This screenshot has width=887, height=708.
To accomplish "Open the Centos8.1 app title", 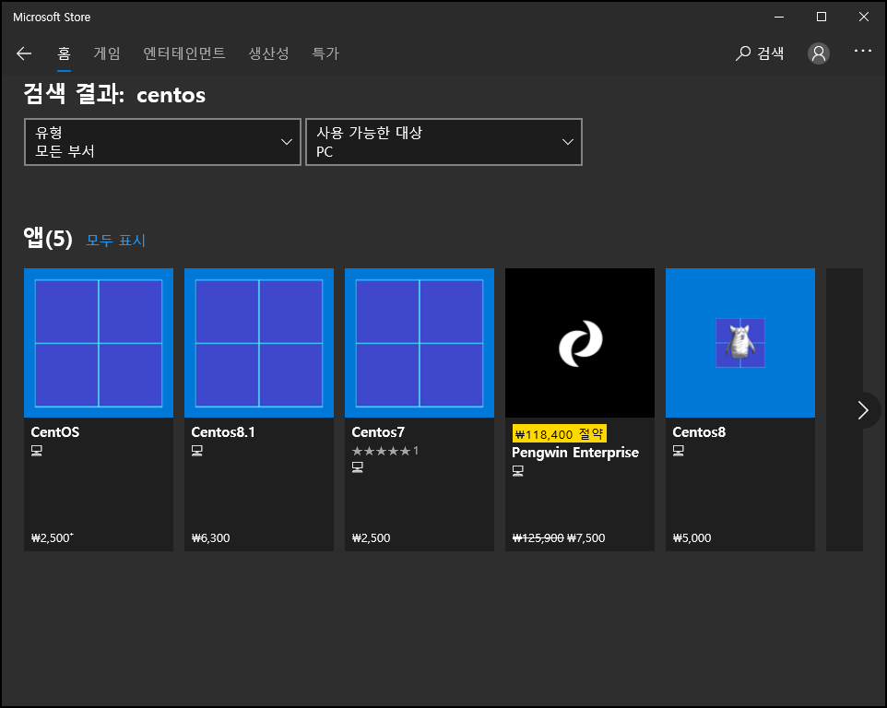I will [223, 432].
